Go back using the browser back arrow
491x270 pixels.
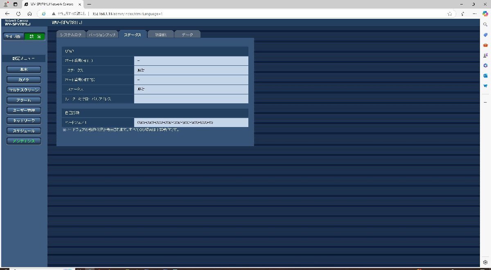pyautogui.click(x=7, y=13)
